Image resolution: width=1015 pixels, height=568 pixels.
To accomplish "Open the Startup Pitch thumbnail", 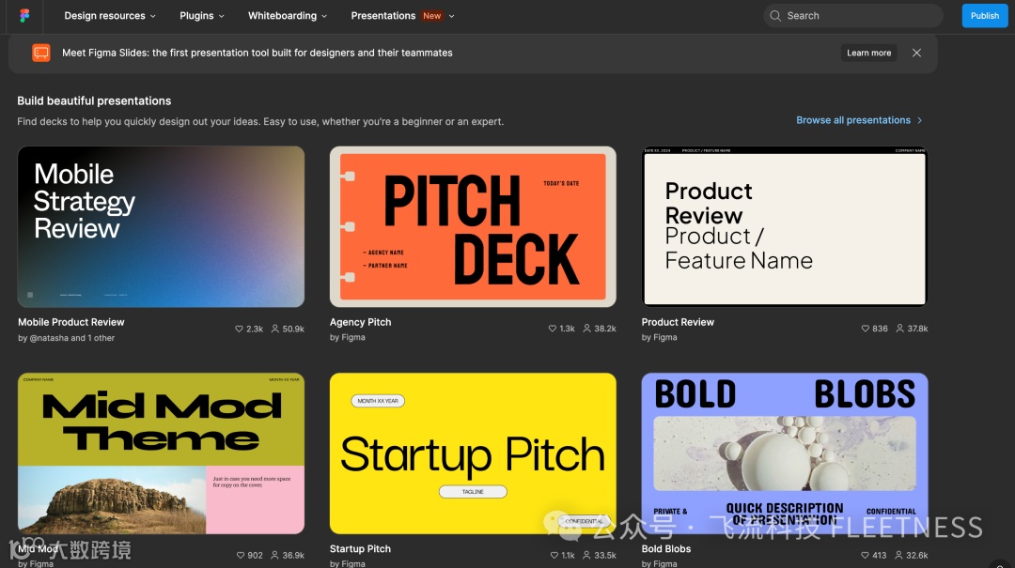I will tap(473, 453).
